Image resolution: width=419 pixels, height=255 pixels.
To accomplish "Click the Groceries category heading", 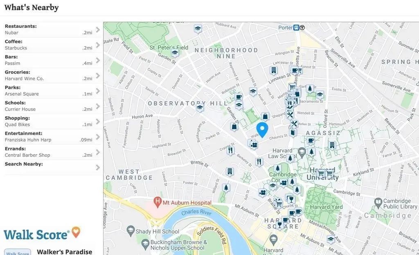I will 17,72.
